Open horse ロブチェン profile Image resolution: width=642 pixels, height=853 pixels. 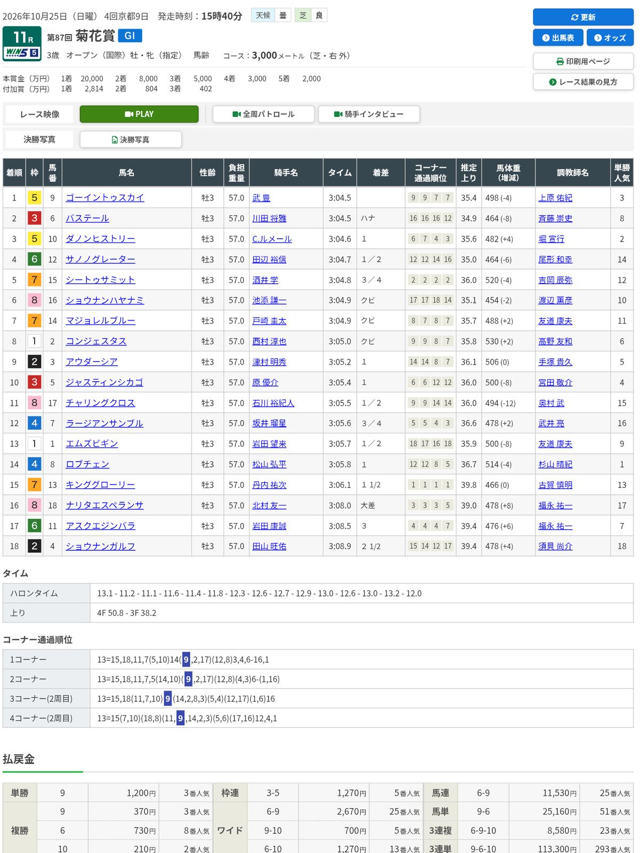point(87,464)
